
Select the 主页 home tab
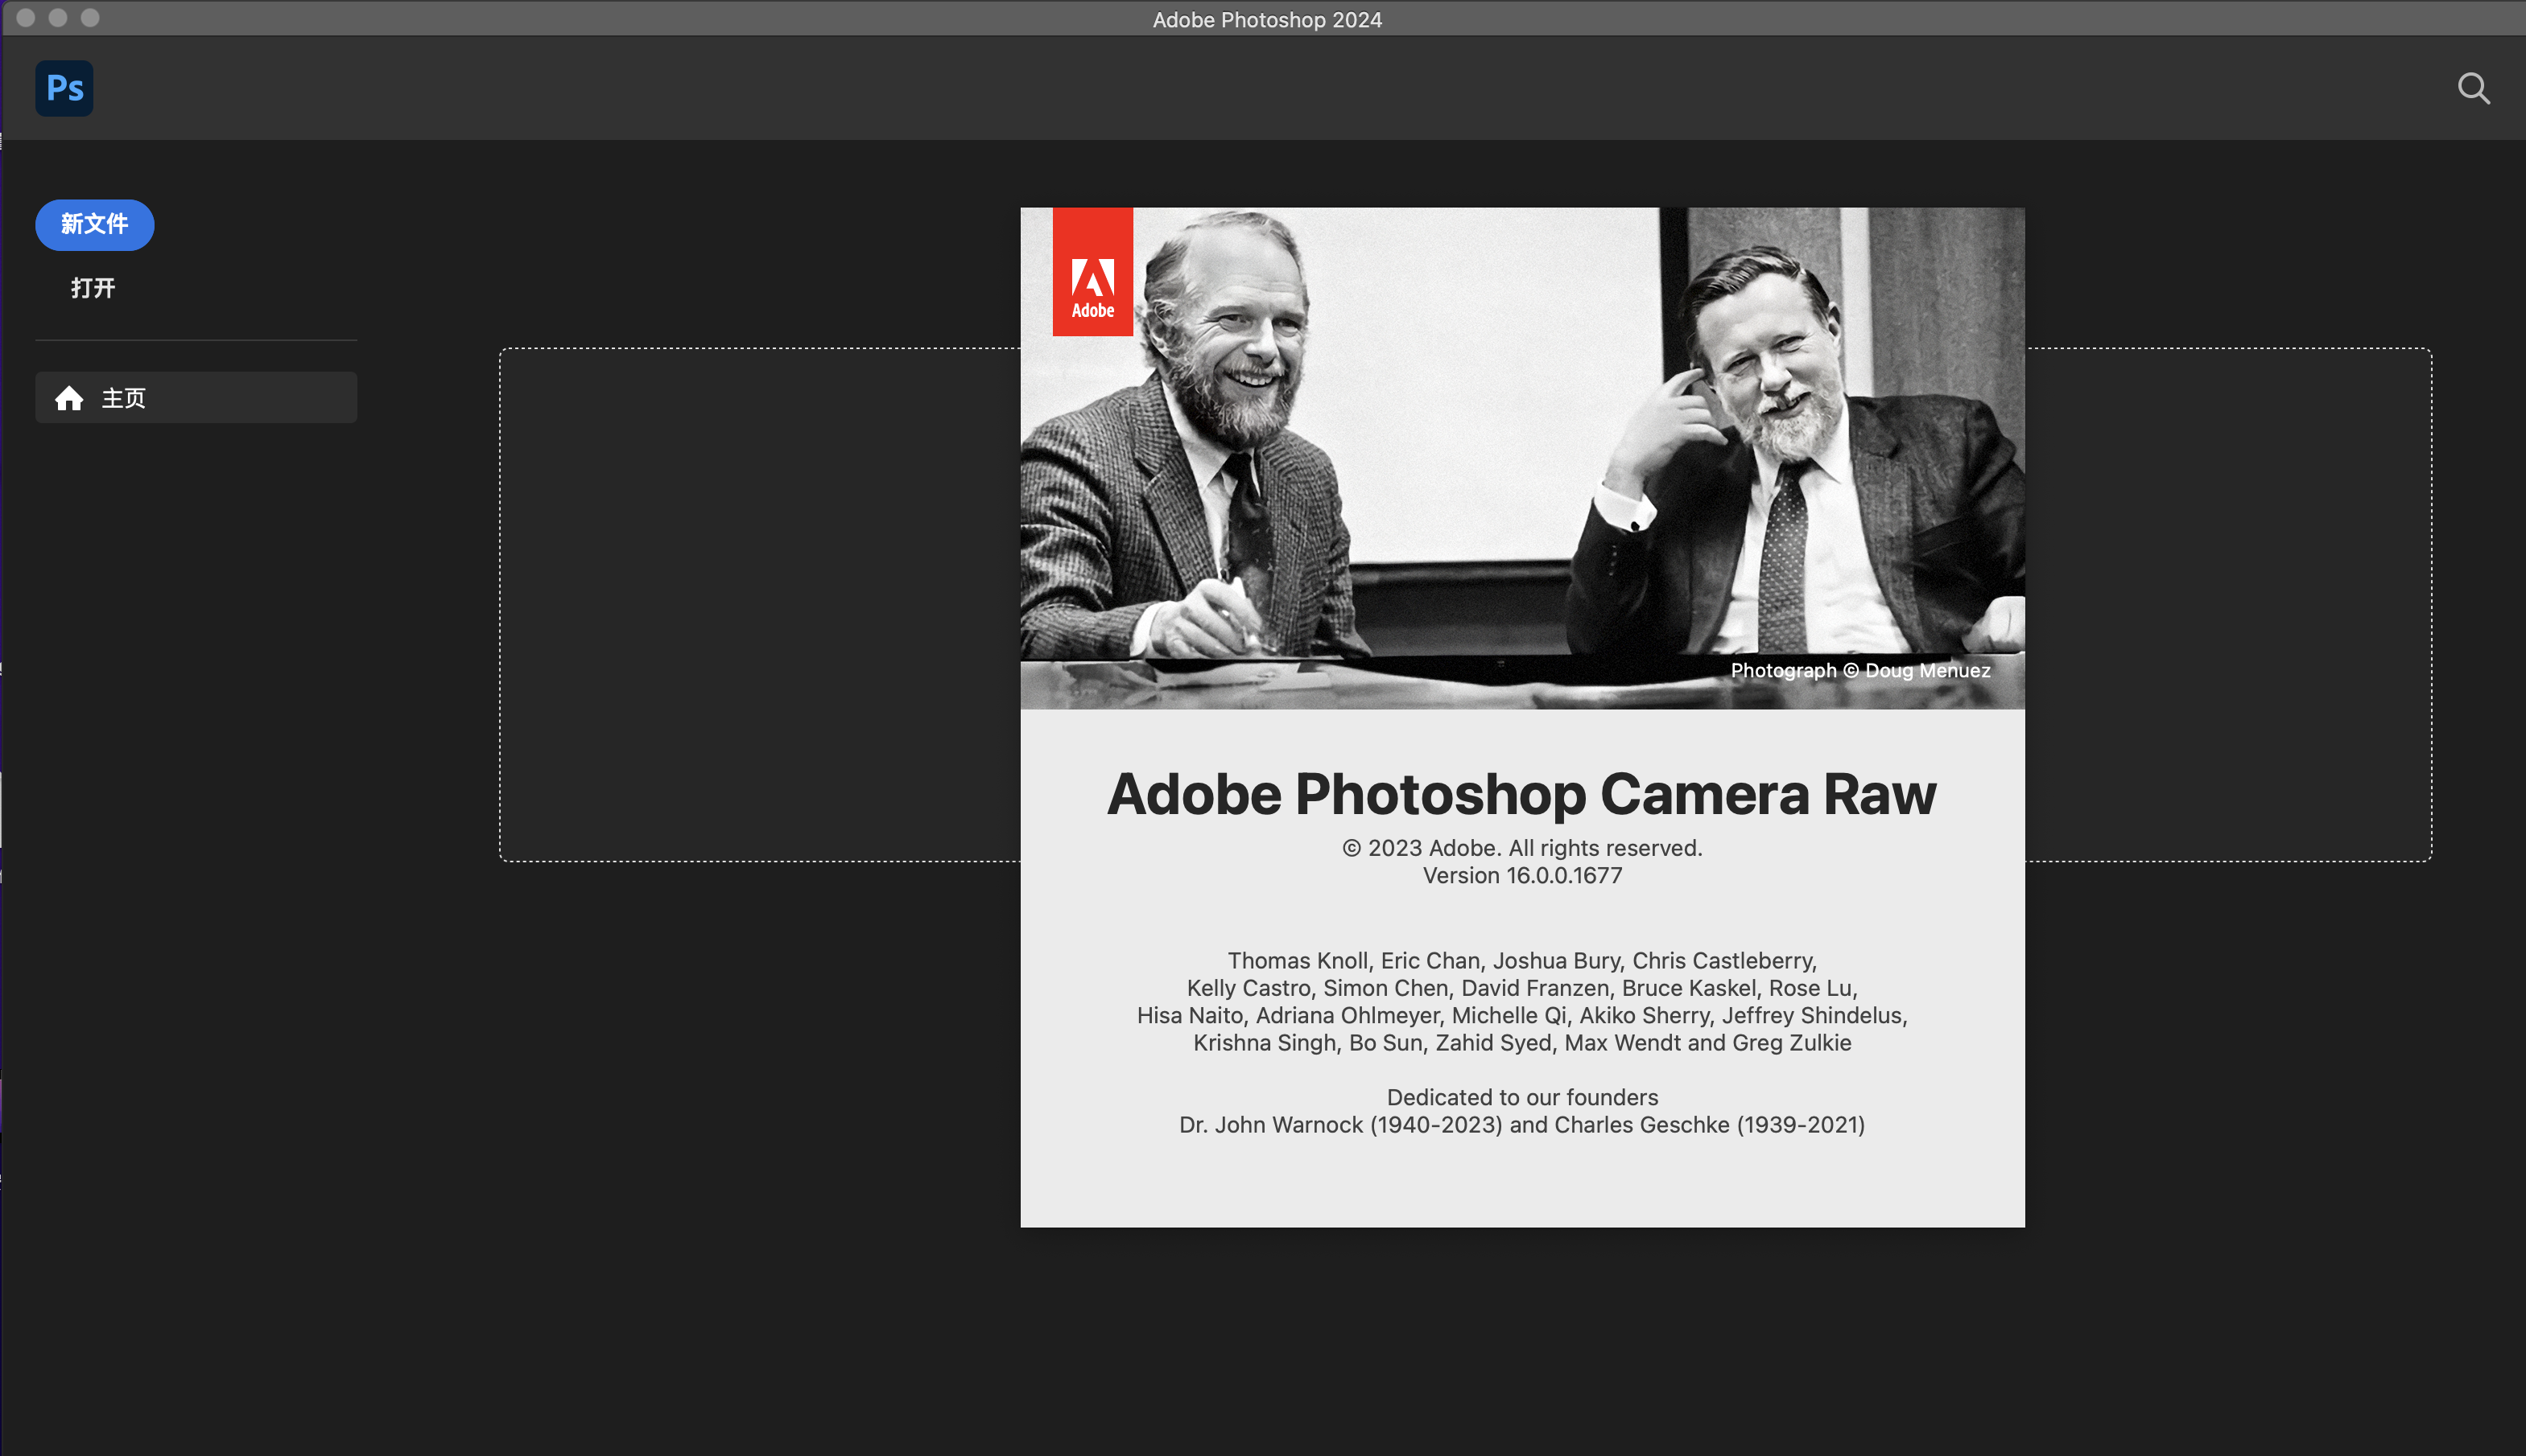[196, 398]
